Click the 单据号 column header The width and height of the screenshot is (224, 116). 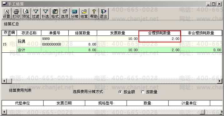pyautogui.click(x=55, y=33)
